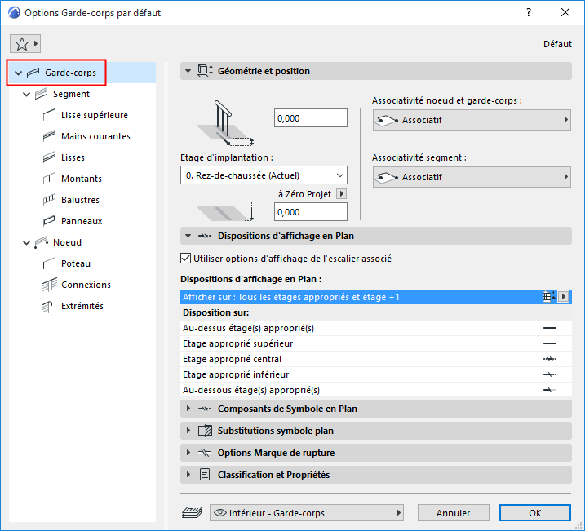Click the layers icon at bottom

coord(192,513)
